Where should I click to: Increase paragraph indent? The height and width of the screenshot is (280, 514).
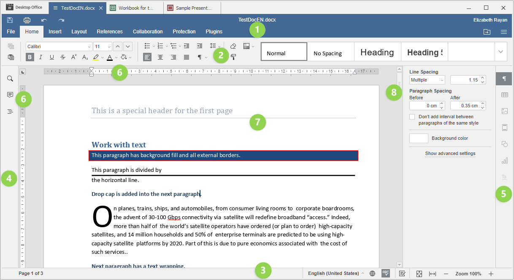200,46
